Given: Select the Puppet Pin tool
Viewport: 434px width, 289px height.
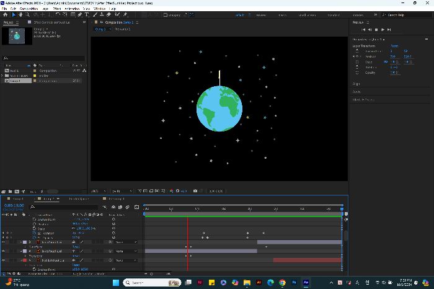Looking at the screenshot, I should point(125,15).
